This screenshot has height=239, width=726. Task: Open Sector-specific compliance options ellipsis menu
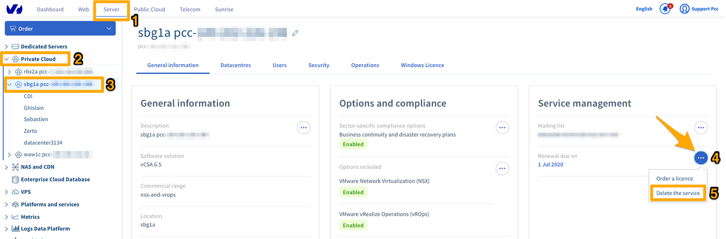[501, 127]
